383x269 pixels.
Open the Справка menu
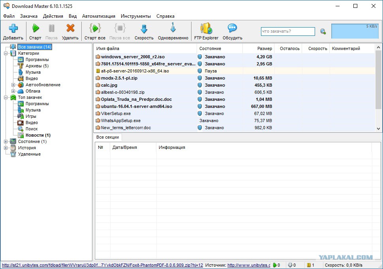pyautogui.click(x=165, y=16)
